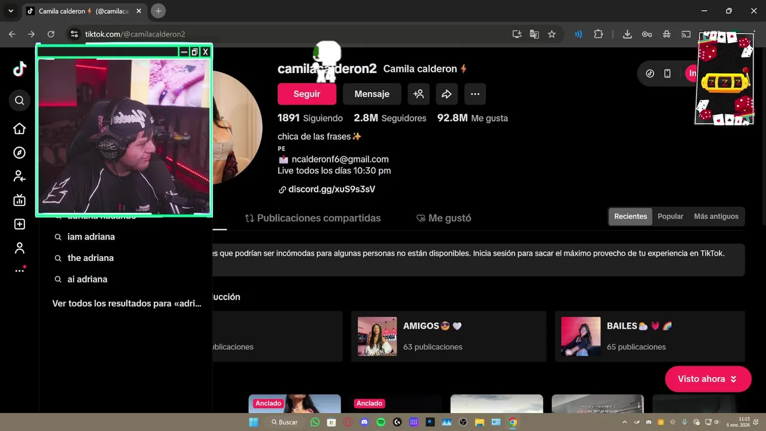This screenshot has height=431, width=766.
Task: Open Discord from the taskbar
Action: [x=364, y=422]
